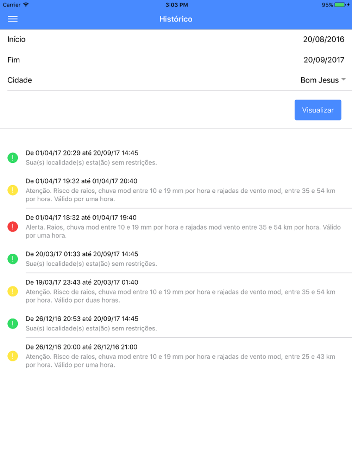This screenshot has width=352, height=470.
Task: Expand the Cidade dropdown arrow
Action: 344,79
